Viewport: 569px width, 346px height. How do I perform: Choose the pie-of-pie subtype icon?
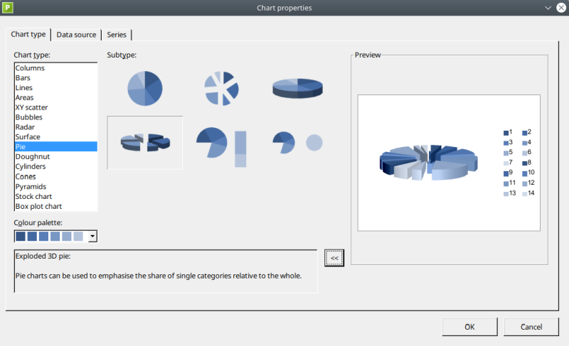[x=297, y=142]
